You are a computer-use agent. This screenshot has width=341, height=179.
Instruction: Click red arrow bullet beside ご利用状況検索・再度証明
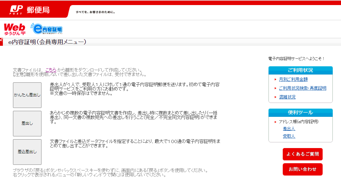tap(275, 88)
